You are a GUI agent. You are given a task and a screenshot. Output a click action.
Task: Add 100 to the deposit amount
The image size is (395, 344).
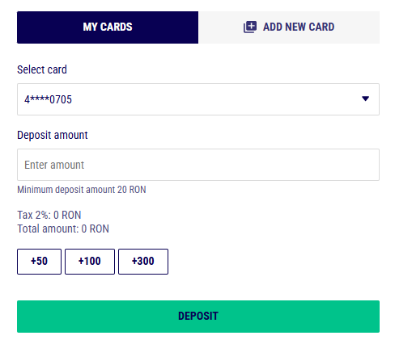tap(90, 262)
